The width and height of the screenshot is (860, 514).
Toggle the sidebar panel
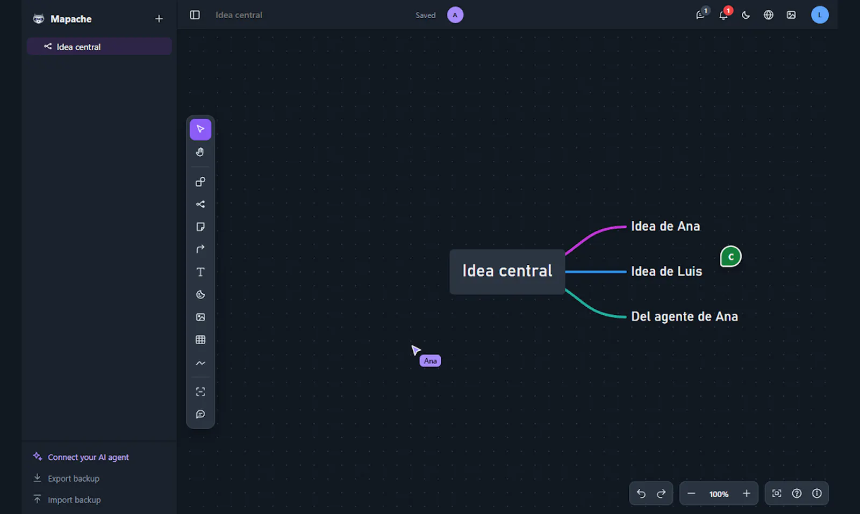coord(195,15)
